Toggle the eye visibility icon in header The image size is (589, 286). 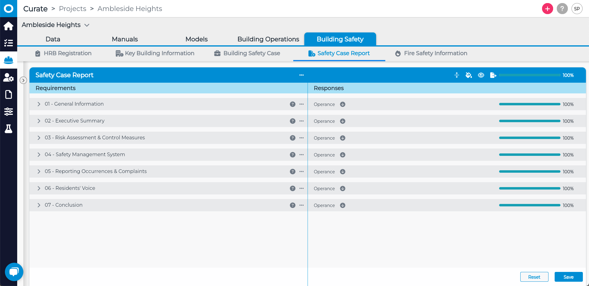coord(481,75)
